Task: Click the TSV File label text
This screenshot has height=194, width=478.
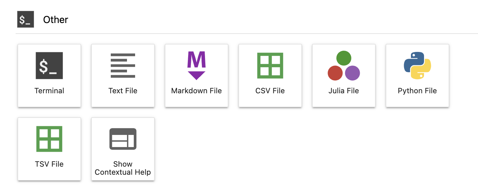Action: pos(49,164)
